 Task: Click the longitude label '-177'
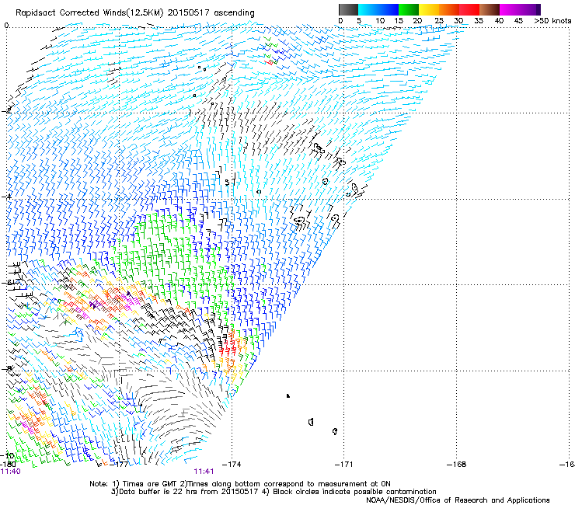pyautogui.click(x=120, y=465)
